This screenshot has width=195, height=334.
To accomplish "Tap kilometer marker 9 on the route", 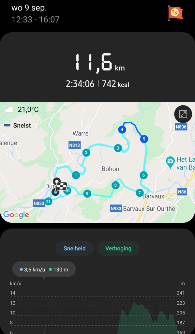I will tap(87, 194).
